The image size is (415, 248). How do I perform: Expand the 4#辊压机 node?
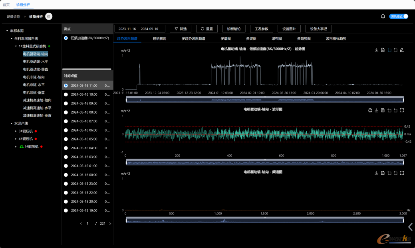pos(16,139)
